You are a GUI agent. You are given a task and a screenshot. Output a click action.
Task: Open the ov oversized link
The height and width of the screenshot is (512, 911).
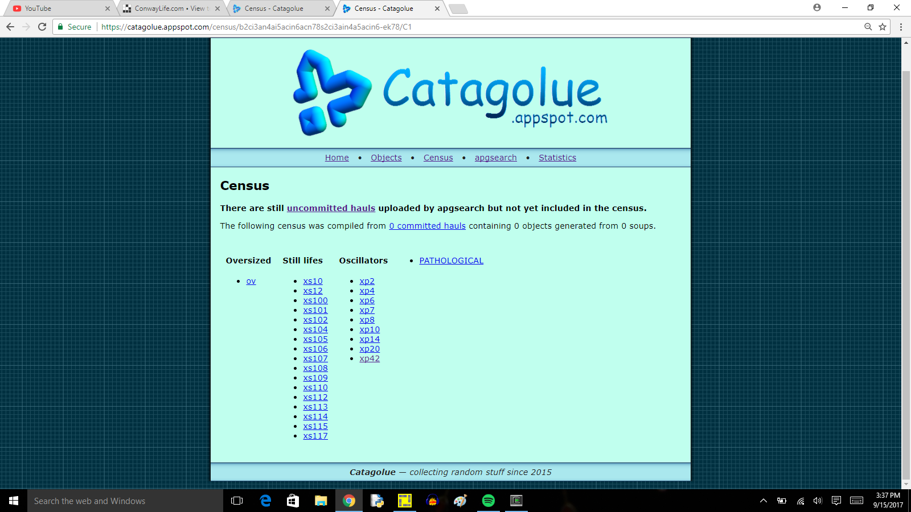pyautogui.click(x=251, y=281)
